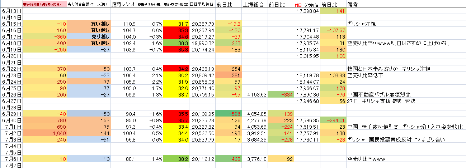466x168 pixels.
Task: Click the 7月6日 date cell
Action: tap(11, 159)
